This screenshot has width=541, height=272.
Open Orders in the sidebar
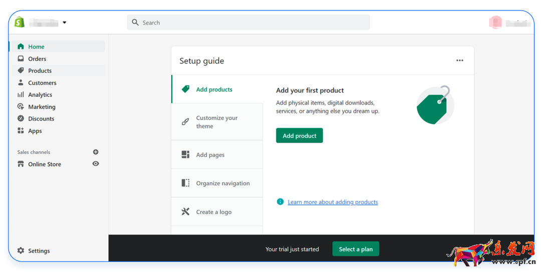(x=37, y=59)
